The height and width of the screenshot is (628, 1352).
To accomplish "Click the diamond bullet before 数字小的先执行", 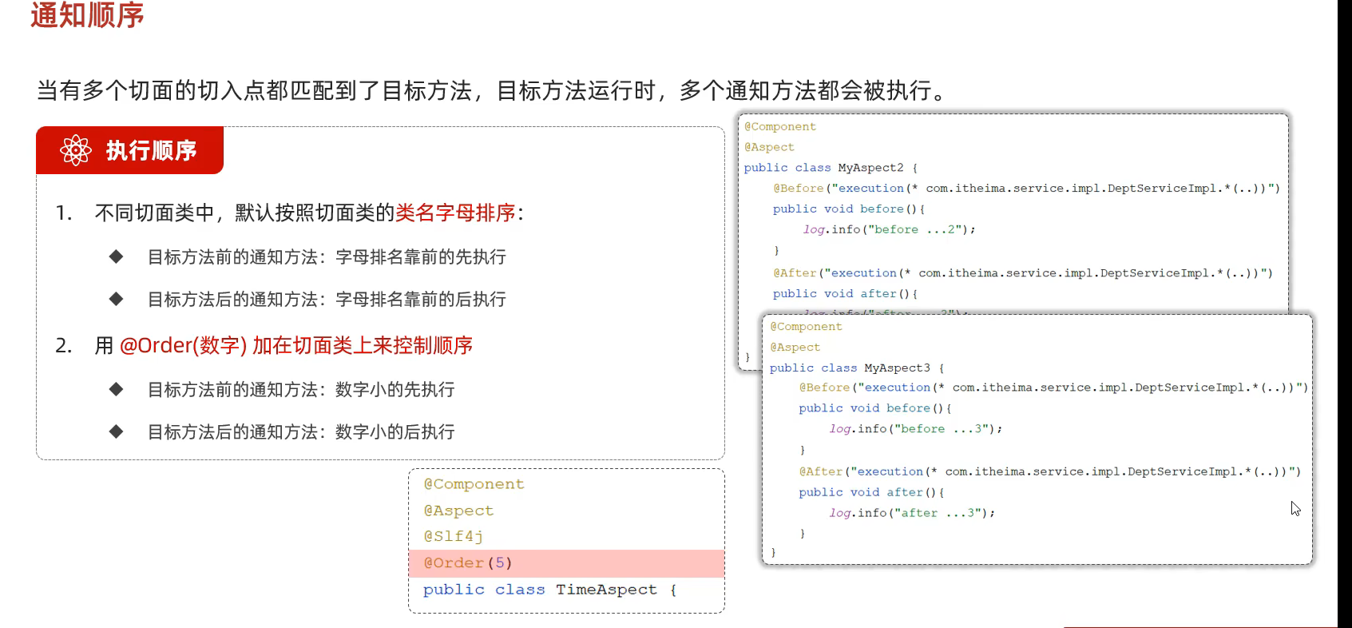I will (x=117, y=389).
